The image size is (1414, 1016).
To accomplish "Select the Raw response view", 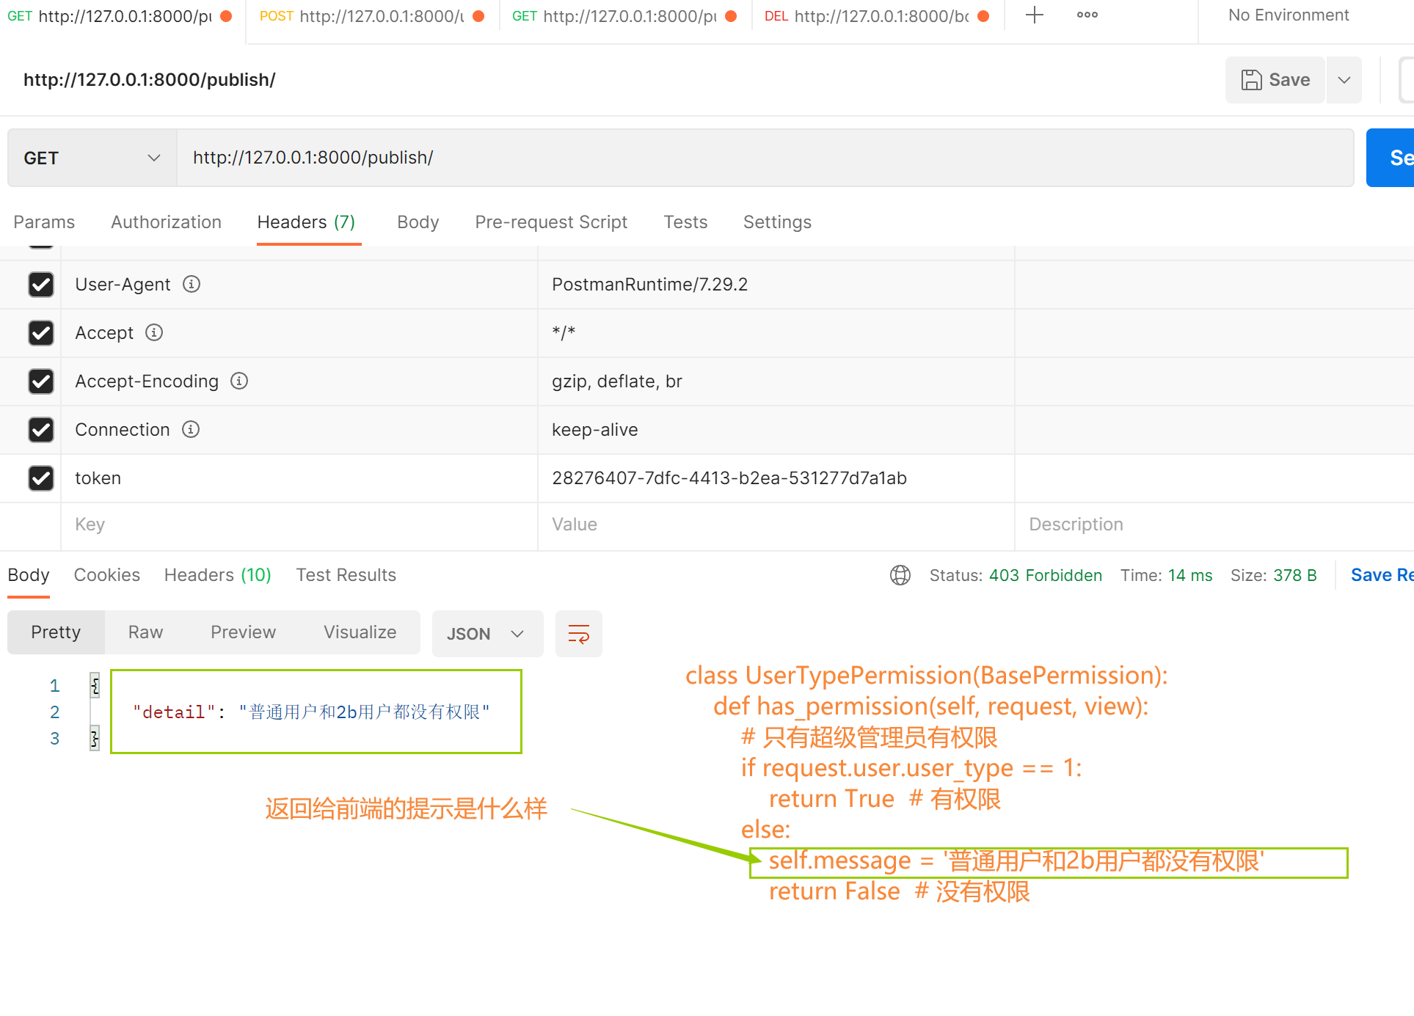I will click(145, 632).
